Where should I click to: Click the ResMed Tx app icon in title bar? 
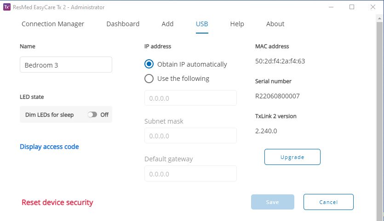[6, 7]
